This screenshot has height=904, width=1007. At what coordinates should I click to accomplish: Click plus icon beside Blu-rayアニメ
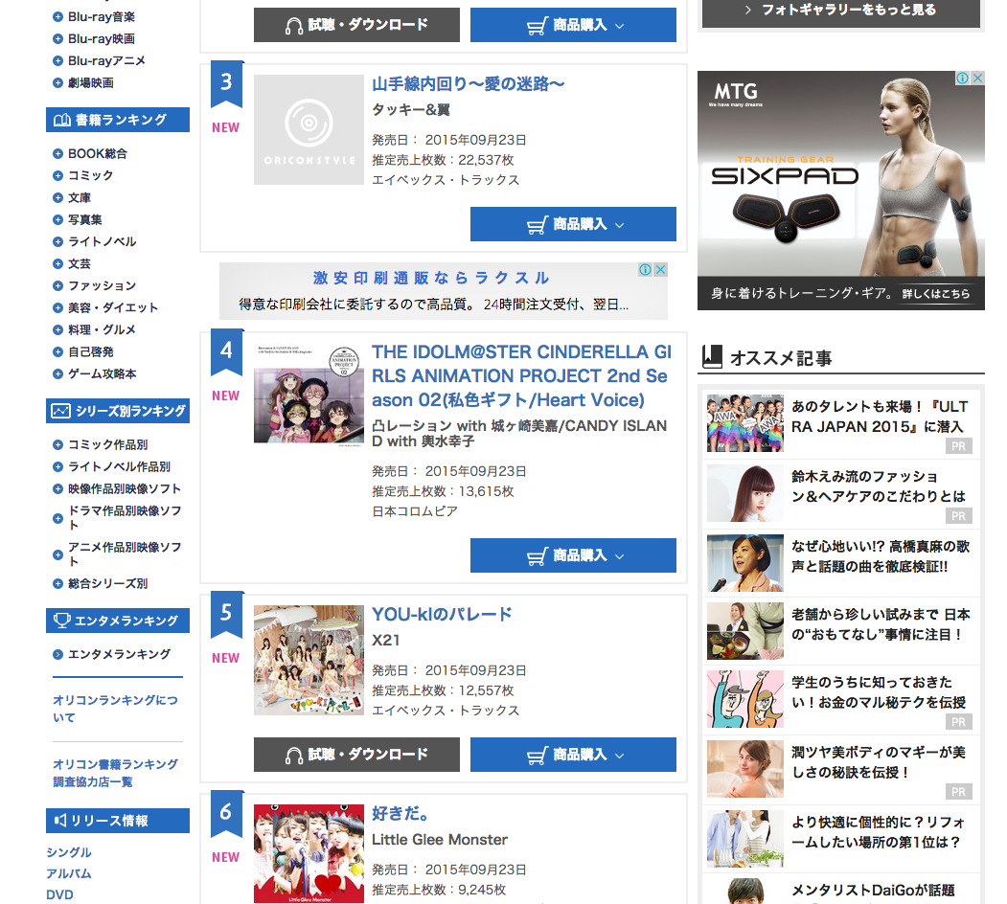tap(57, 61)
